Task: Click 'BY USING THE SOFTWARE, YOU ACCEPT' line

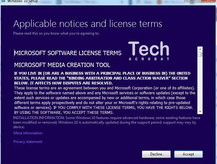Action: [x=64, y=113]
